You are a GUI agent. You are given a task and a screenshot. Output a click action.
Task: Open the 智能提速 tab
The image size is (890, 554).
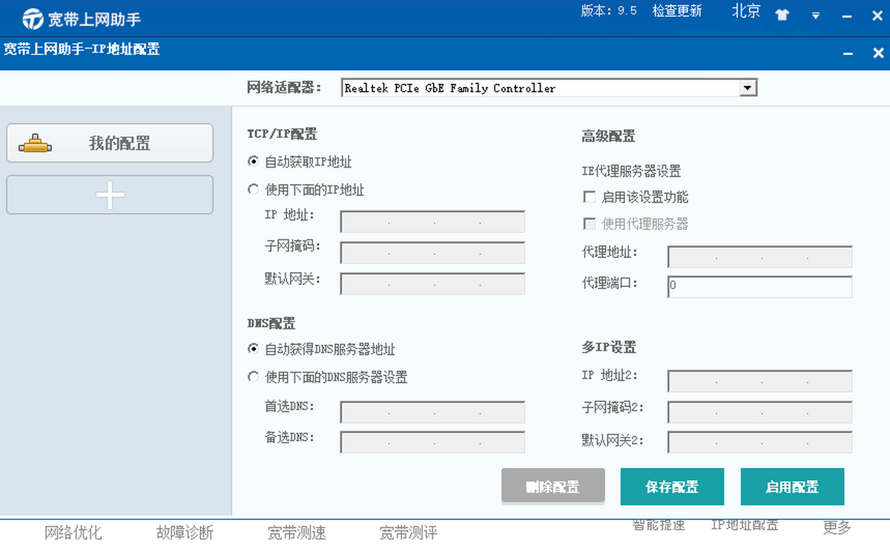659,526
